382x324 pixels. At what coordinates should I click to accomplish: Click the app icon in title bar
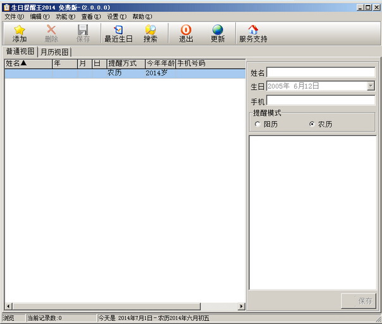(x=6, y=8)
